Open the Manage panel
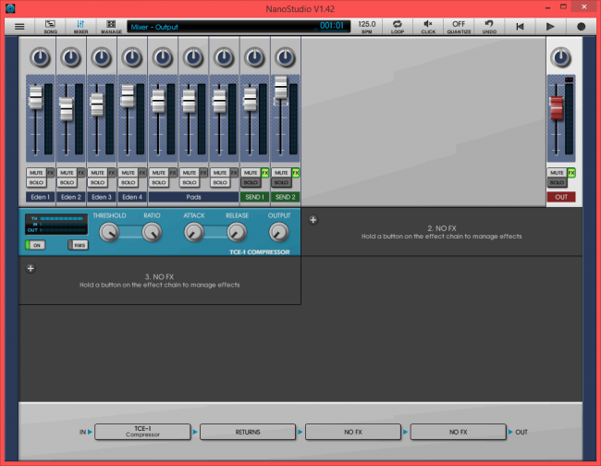Image resolution: width=601 pixels, height=466 pixels. point(111,26)
